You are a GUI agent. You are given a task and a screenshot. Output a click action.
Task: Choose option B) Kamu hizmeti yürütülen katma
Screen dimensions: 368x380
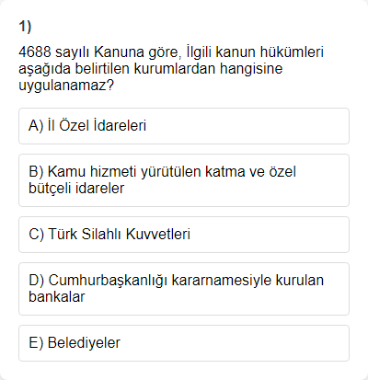(x=184, y=180)
